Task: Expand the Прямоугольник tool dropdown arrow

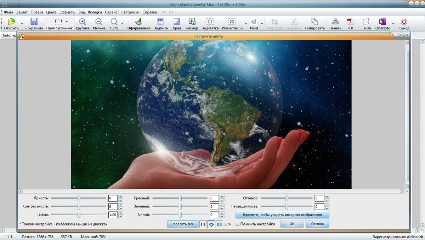Action: (x=67, y=22)
